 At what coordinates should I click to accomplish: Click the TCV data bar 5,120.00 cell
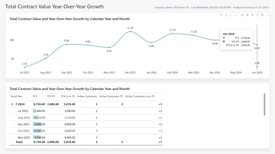tap(39, 118)
